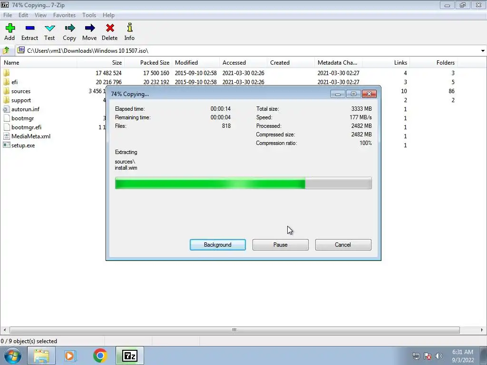Select the setup.exe file icon
This screenshot has width=487, height=365.
[7, 145]
